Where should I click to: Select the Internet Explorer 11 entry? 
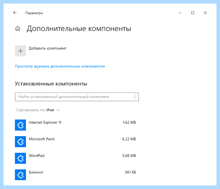point(76,125)
